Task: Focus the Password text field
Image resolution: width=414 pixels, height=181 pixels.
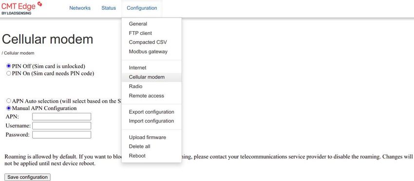Action: click(61, 135)
